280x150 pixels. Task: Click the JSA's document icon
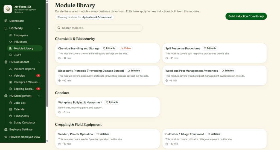[x=11, y=55]
